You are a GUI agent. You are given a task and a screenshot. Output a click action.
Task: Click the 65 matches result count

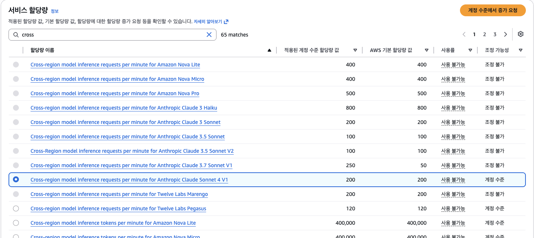pos(235,35)
